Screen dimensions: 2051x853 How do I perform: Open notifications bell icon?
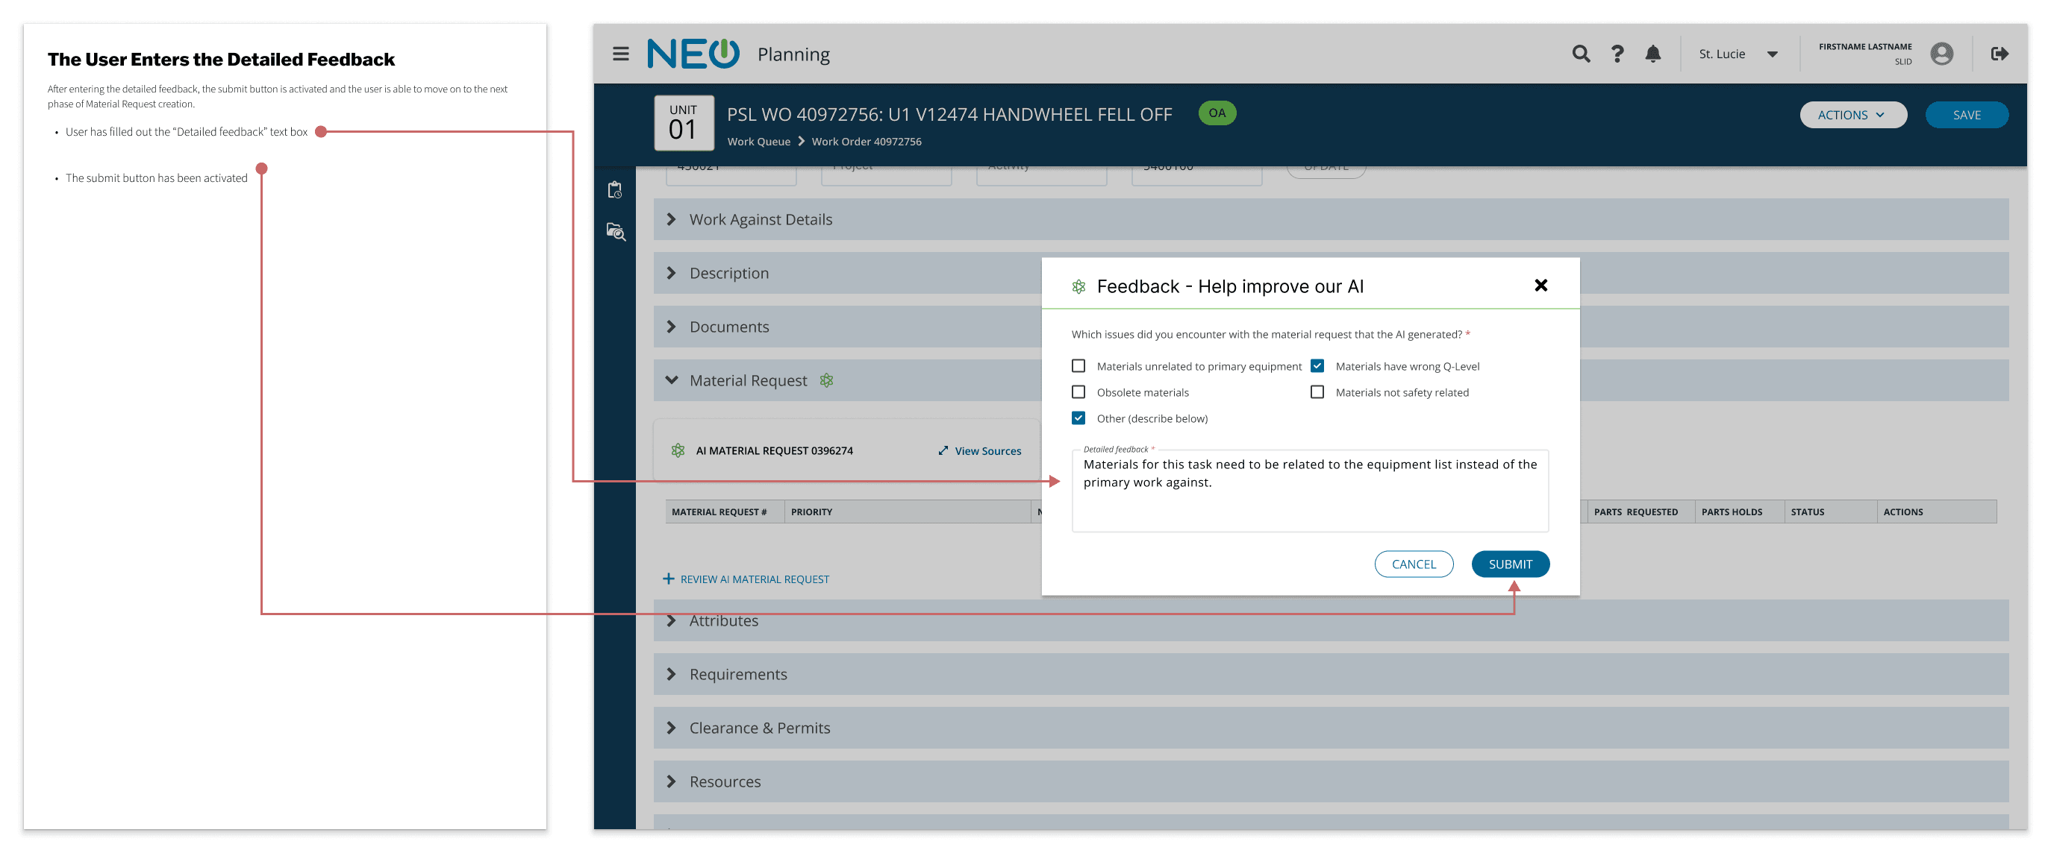[x=1652, y=54]
